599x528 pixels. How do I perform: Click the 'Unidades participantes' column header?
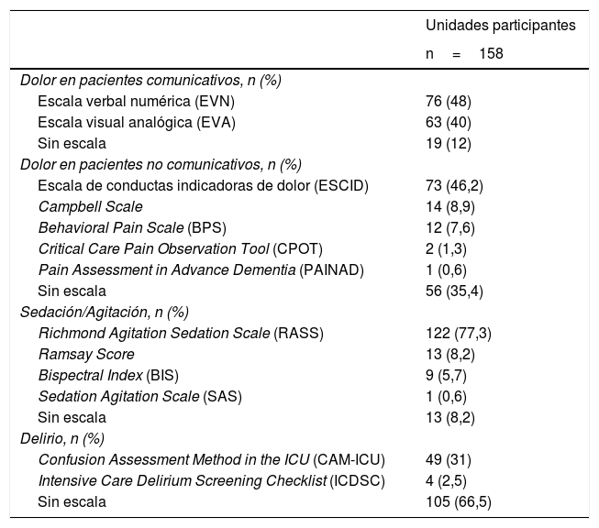(501, 26)
